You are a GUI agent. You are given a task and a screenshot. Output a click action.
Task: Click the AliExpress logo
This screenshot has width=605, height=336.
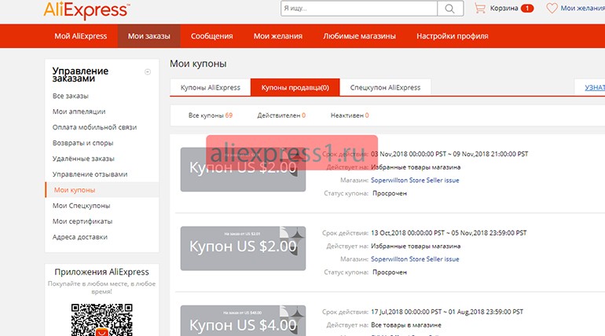point(86,9)
